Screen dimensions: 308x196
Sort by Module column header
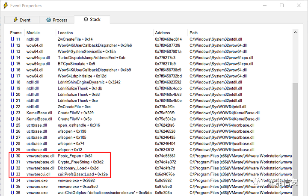pos(33,33)
